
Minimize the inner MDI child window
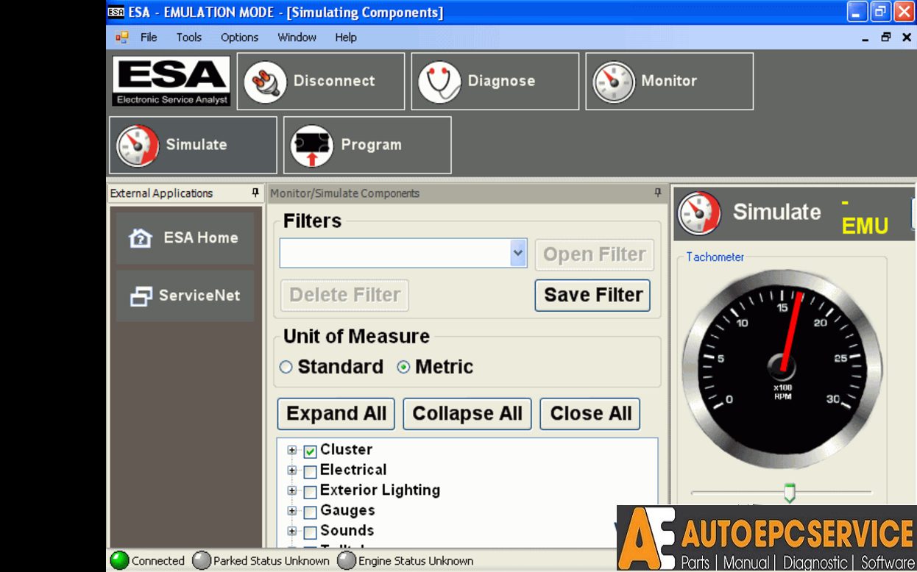[865, 38]
